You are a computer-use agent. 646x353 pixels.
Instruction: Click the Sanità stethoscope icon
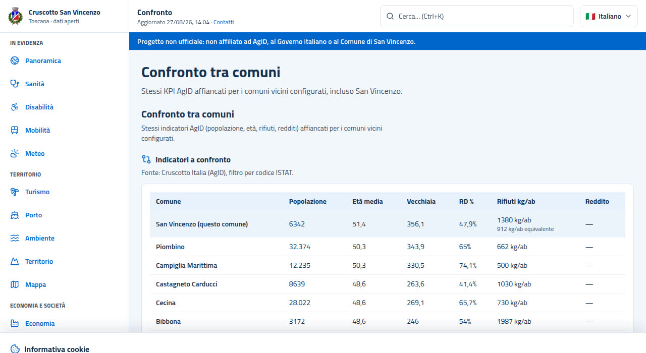[x=15, y=84]
